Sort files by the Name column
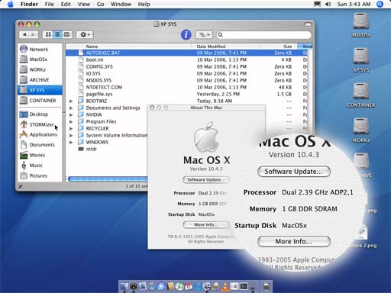The height and width of the screenshot is (293, 391). point(129,47)
